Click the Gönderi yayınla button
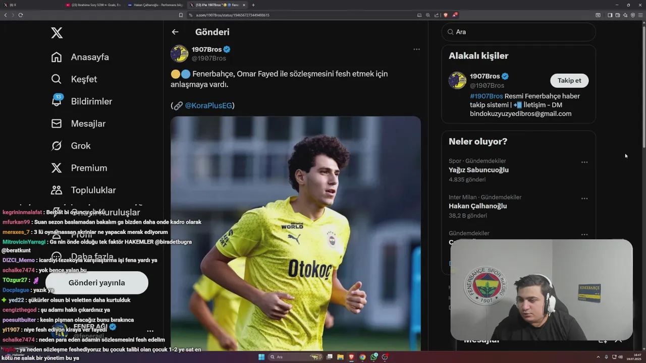Viewport: 646px width, 363px height. click(97, 283)
